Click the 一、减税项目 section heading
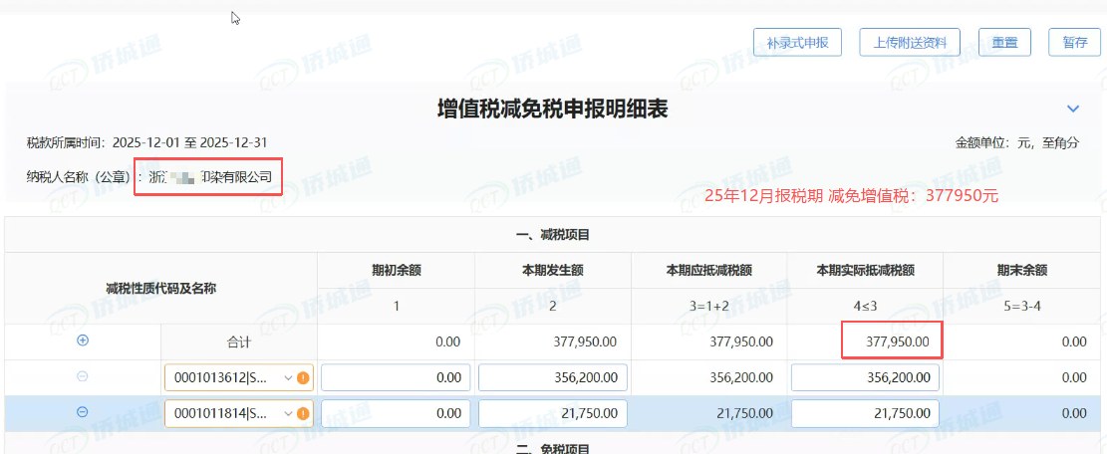Screen dimensions: 1107x454 (553, 235)
